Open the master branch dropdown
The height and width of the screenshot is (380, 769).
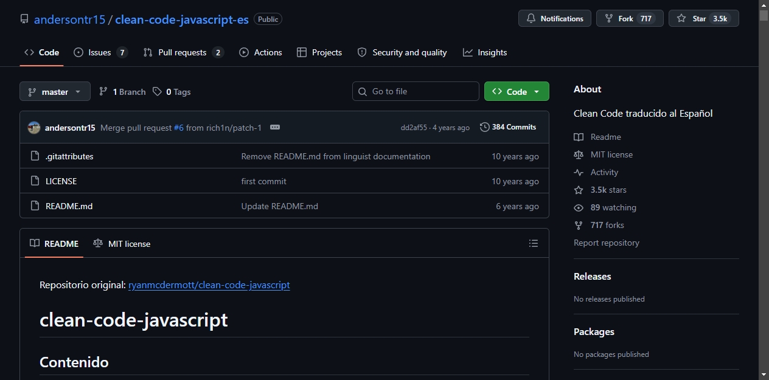[55, 91]
